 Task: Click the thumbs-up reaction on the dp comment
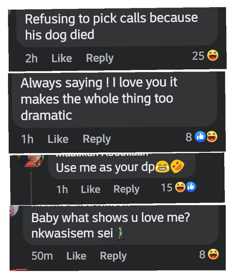(191, 187)
